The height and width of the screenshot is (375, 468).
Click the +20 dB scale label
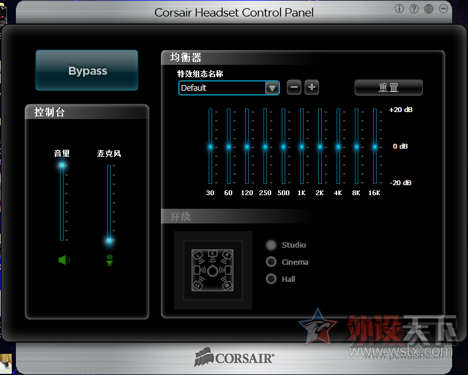(x=401, y=110)
